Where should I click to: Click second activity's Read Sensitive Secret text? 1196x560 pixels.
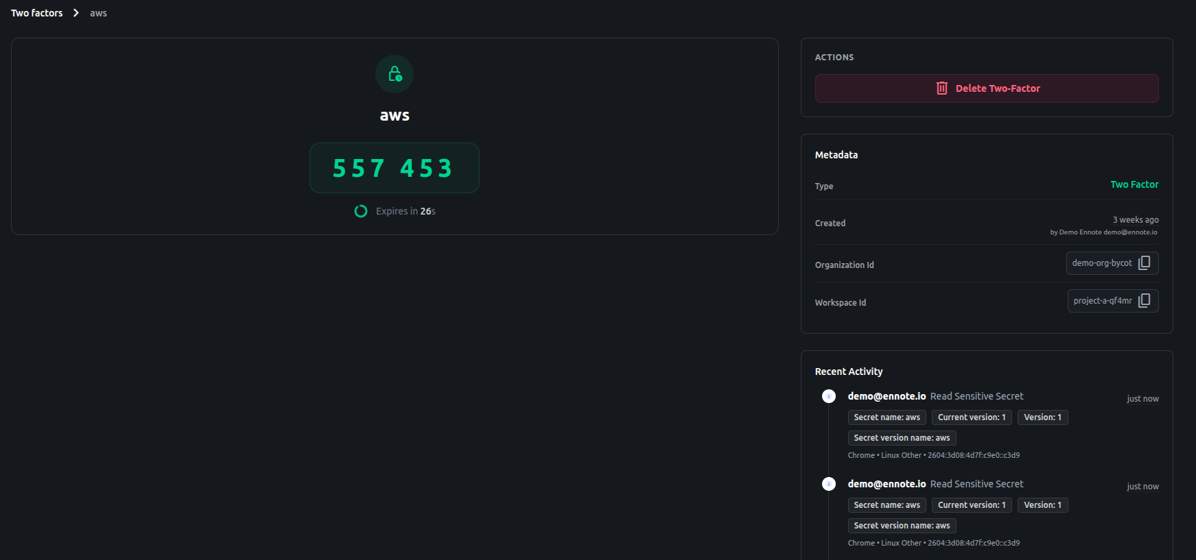click(976, 484)
